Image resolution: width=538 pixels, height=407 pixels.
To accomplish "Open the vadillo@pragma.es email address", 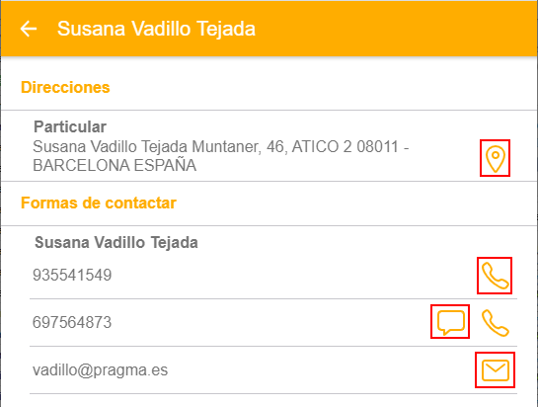I will (100, 370).
